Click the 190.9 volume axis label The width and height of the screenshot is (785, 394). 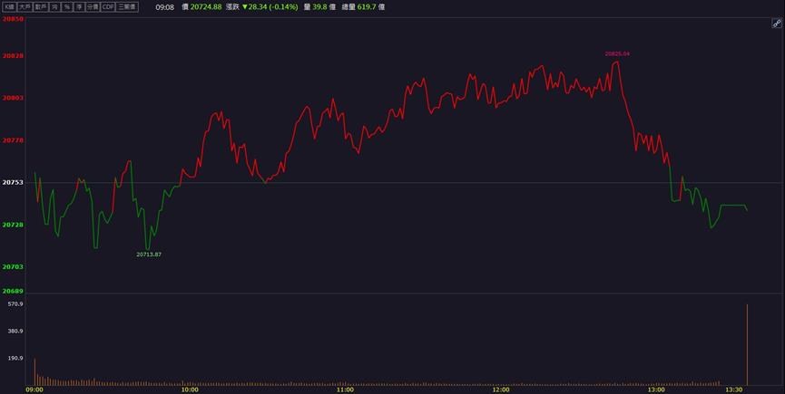tap(15, 359)
